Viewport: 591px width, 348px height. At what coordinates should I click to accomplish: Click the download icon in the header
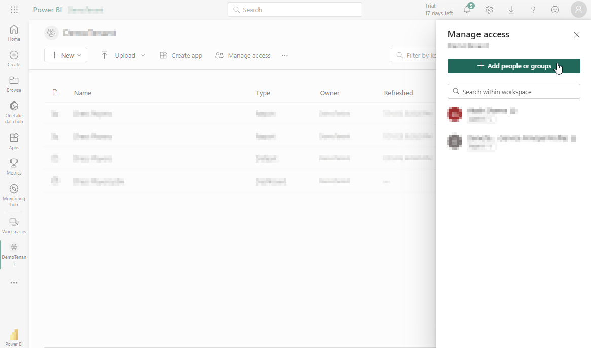[x=511, y=10]
